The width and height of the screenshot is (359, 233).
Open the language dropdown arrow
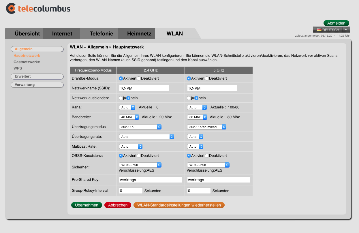[x=346, y=30]
